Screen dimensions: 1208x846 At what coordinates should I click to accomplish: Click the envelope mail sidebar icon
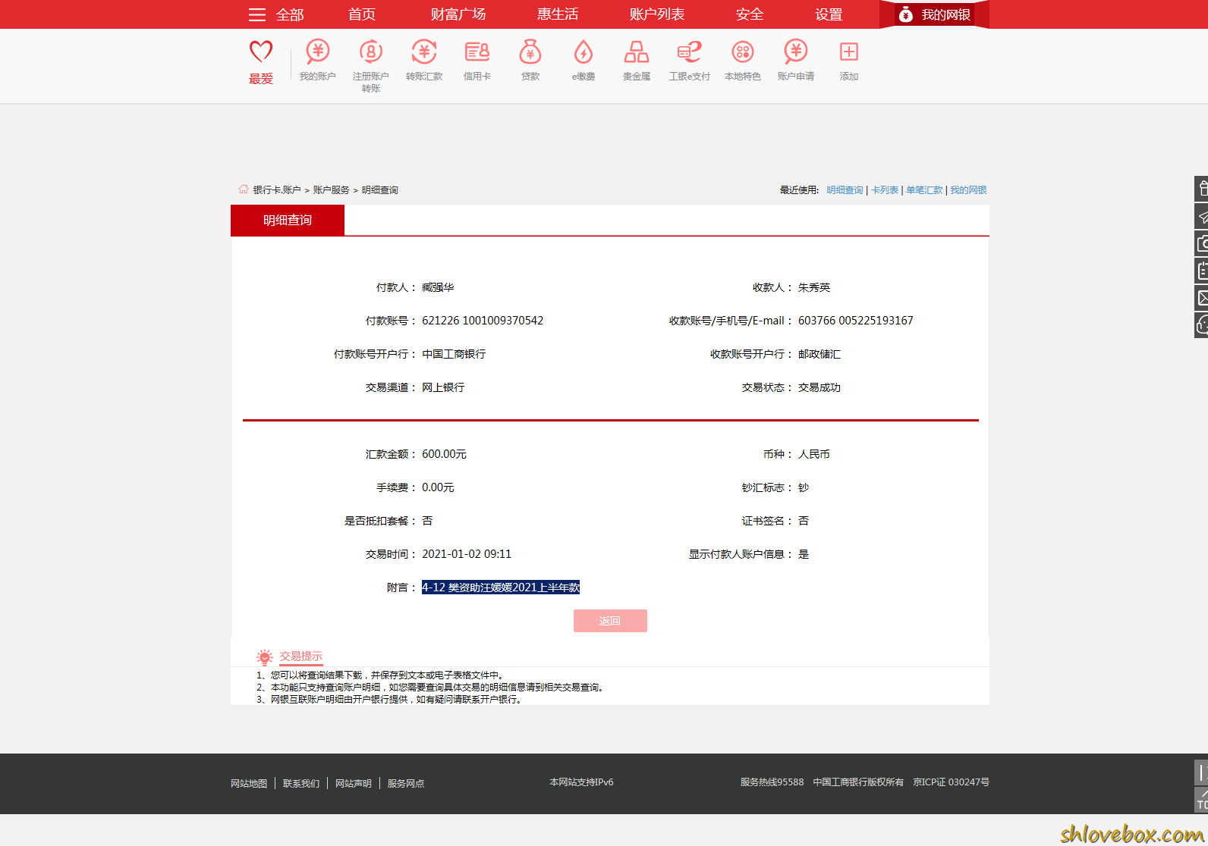coord(1202,298)
